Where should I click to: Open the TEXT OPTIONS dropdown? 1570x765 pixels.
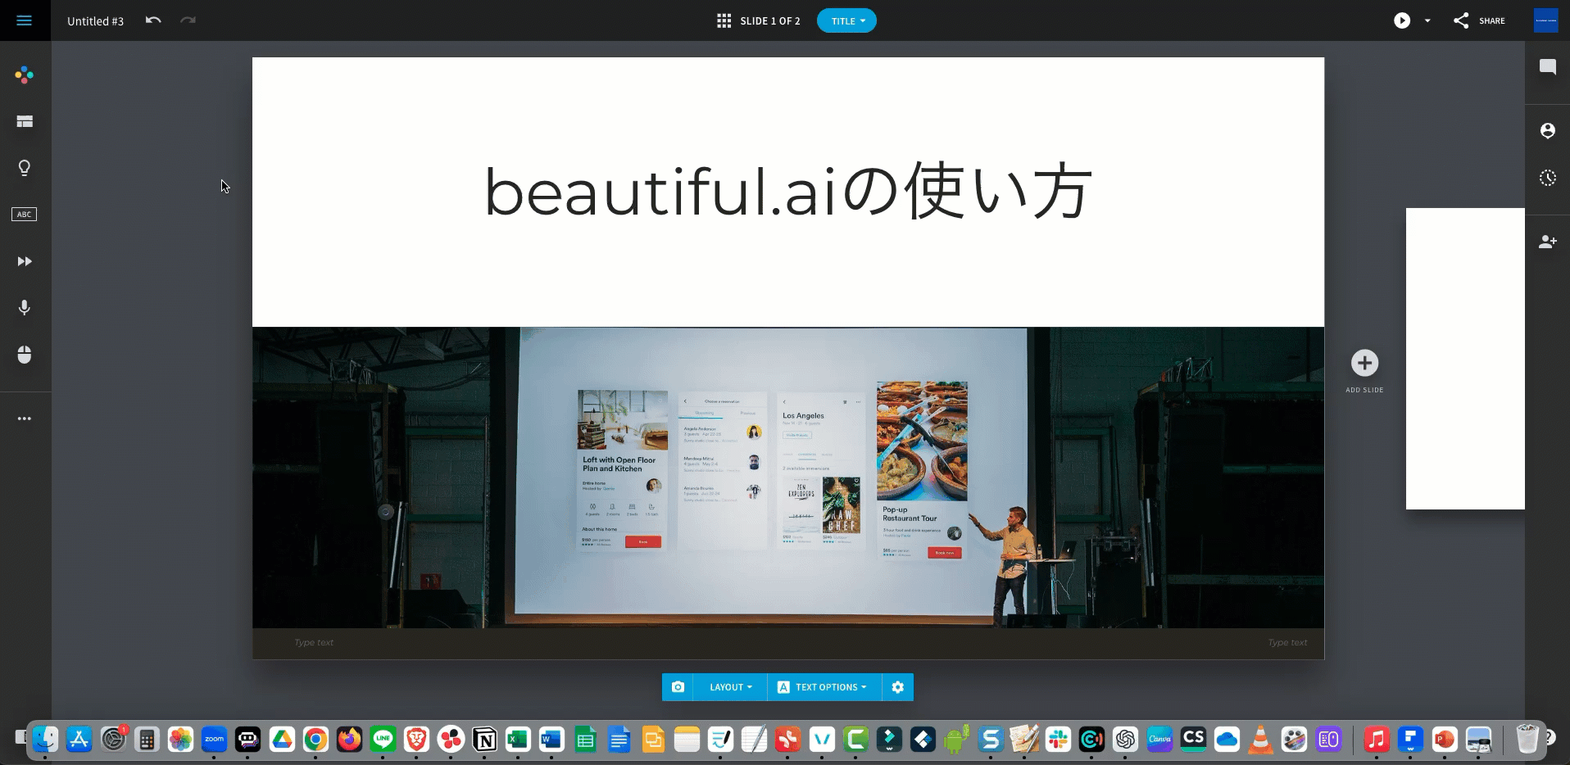[824, 687]
